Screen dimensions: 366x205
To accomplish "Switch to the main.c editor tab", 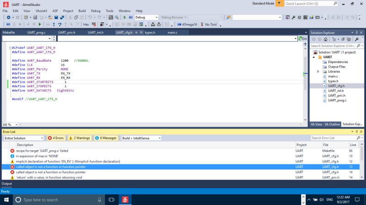I will (172, 32).
